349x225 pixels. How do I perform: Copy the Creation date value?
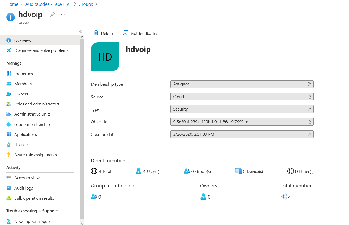tap(309, 134)
